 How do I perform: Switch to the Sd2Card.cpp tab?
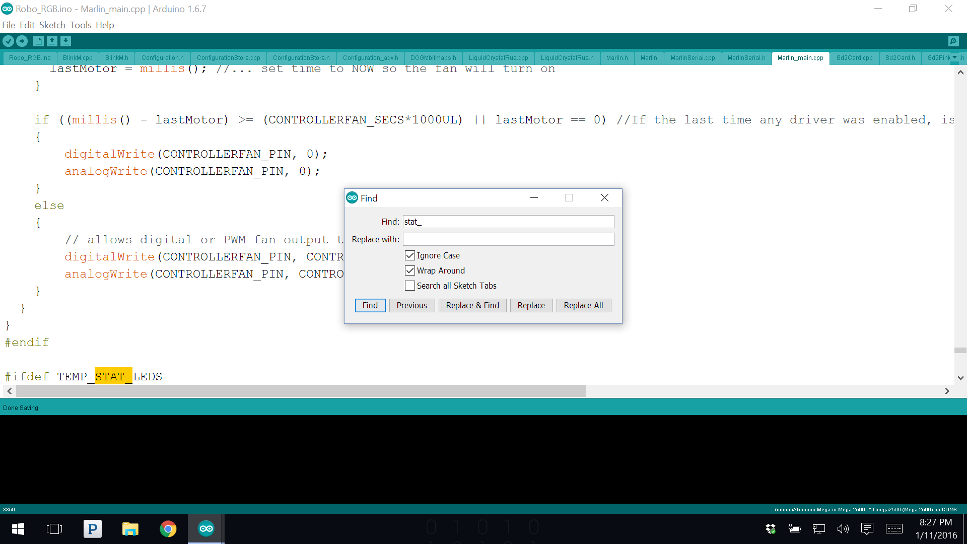click(x=855, y=58)
